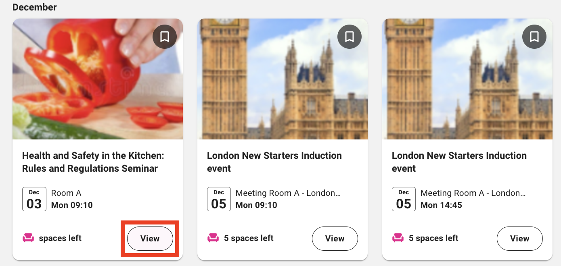The image size is (561, 266).
Task: Click the December month heading
Action: point(35,7)
